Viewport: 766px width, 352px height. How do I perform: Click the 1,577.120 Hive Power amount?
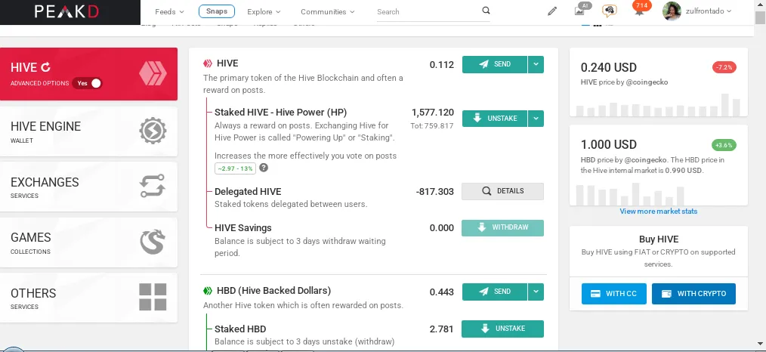click(x=433, y=113)
